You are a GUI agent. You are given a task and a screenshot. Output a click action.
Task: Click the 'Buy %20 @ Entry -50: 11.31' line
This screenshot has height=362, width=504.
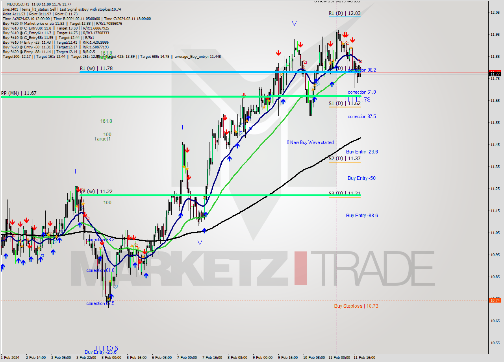(56, 47)
